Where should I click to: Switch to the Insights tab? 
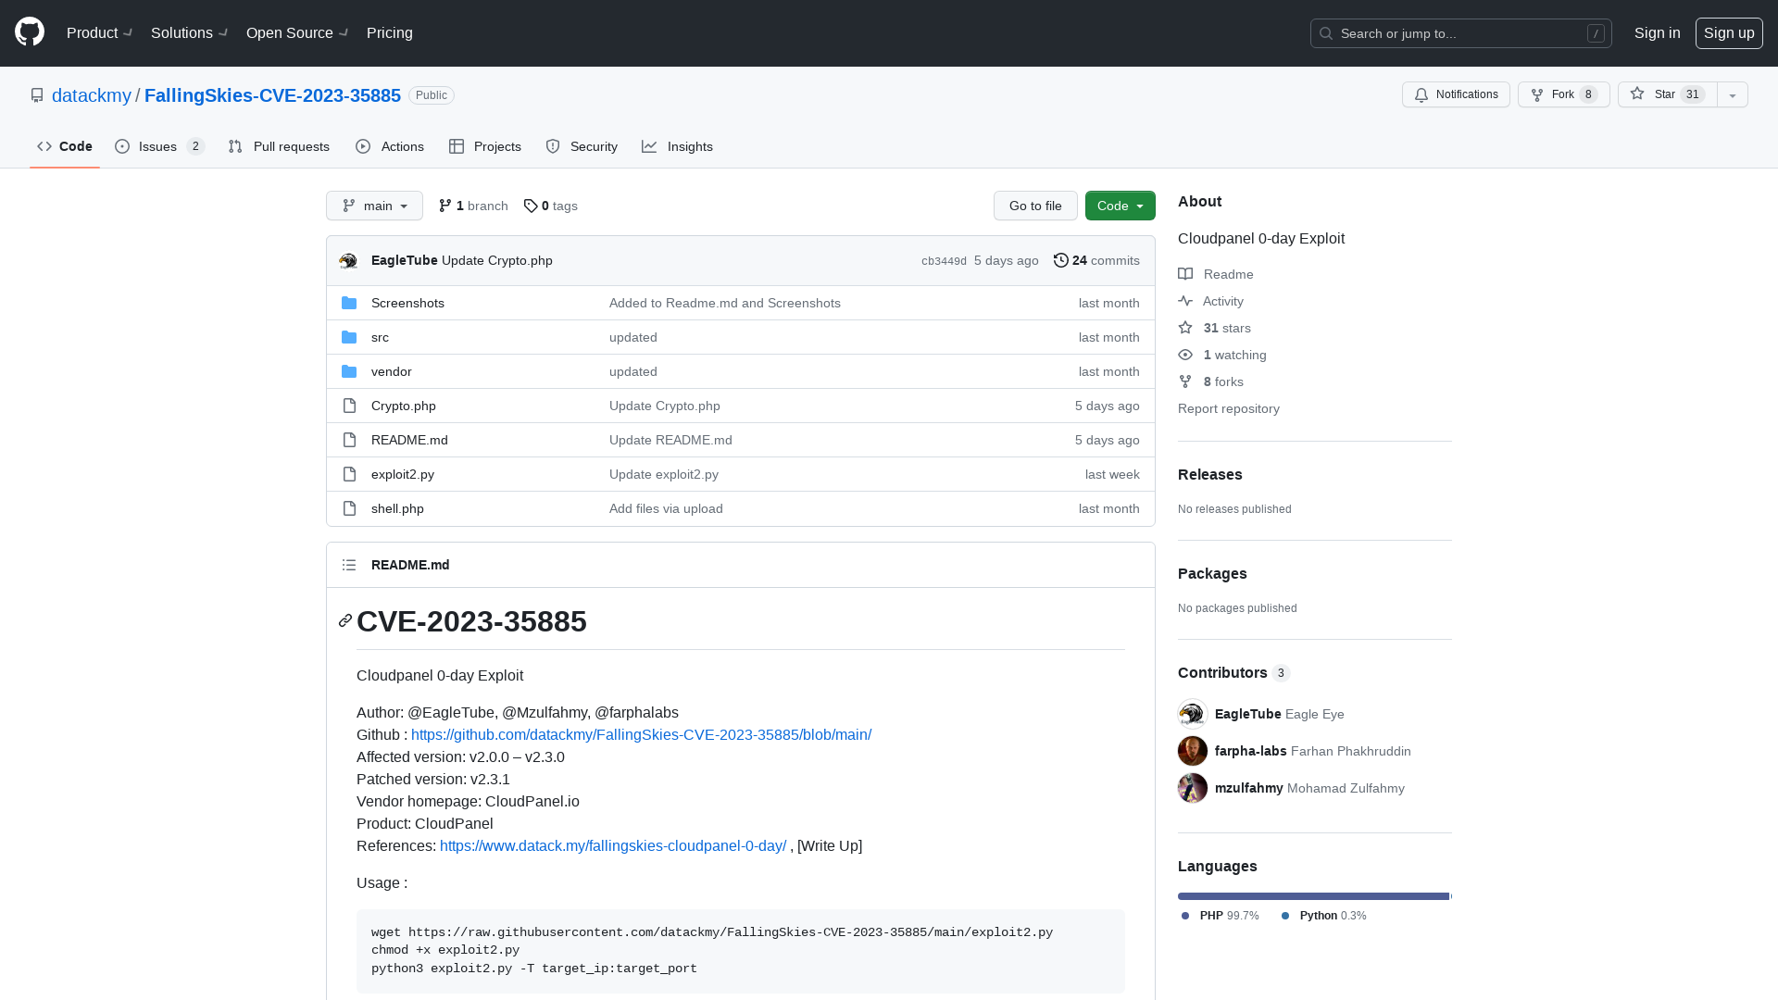pyautogui.click(x=678, y=146)
